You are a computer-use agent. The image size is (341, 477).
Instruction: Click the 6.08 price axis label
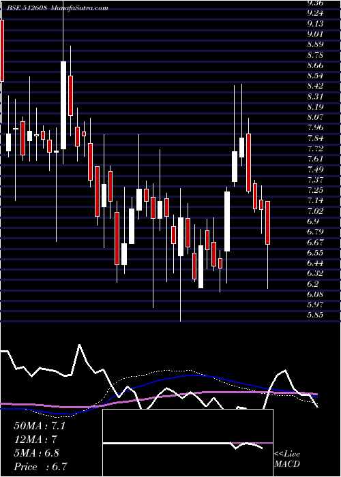[315, 295]
